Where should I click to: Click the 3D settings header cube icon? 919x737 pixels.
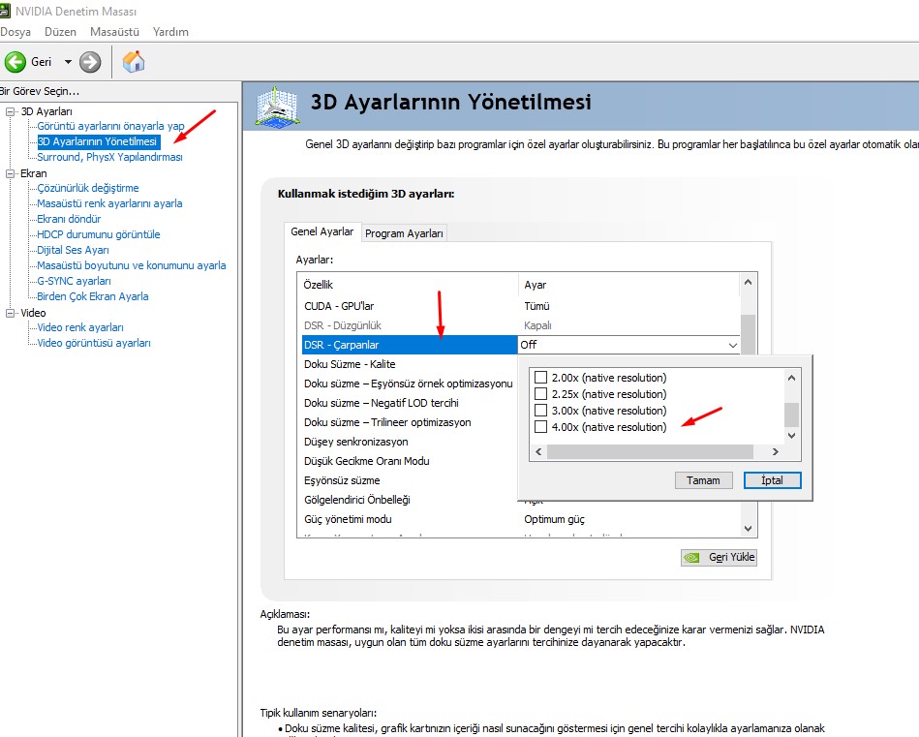point(277,107)
